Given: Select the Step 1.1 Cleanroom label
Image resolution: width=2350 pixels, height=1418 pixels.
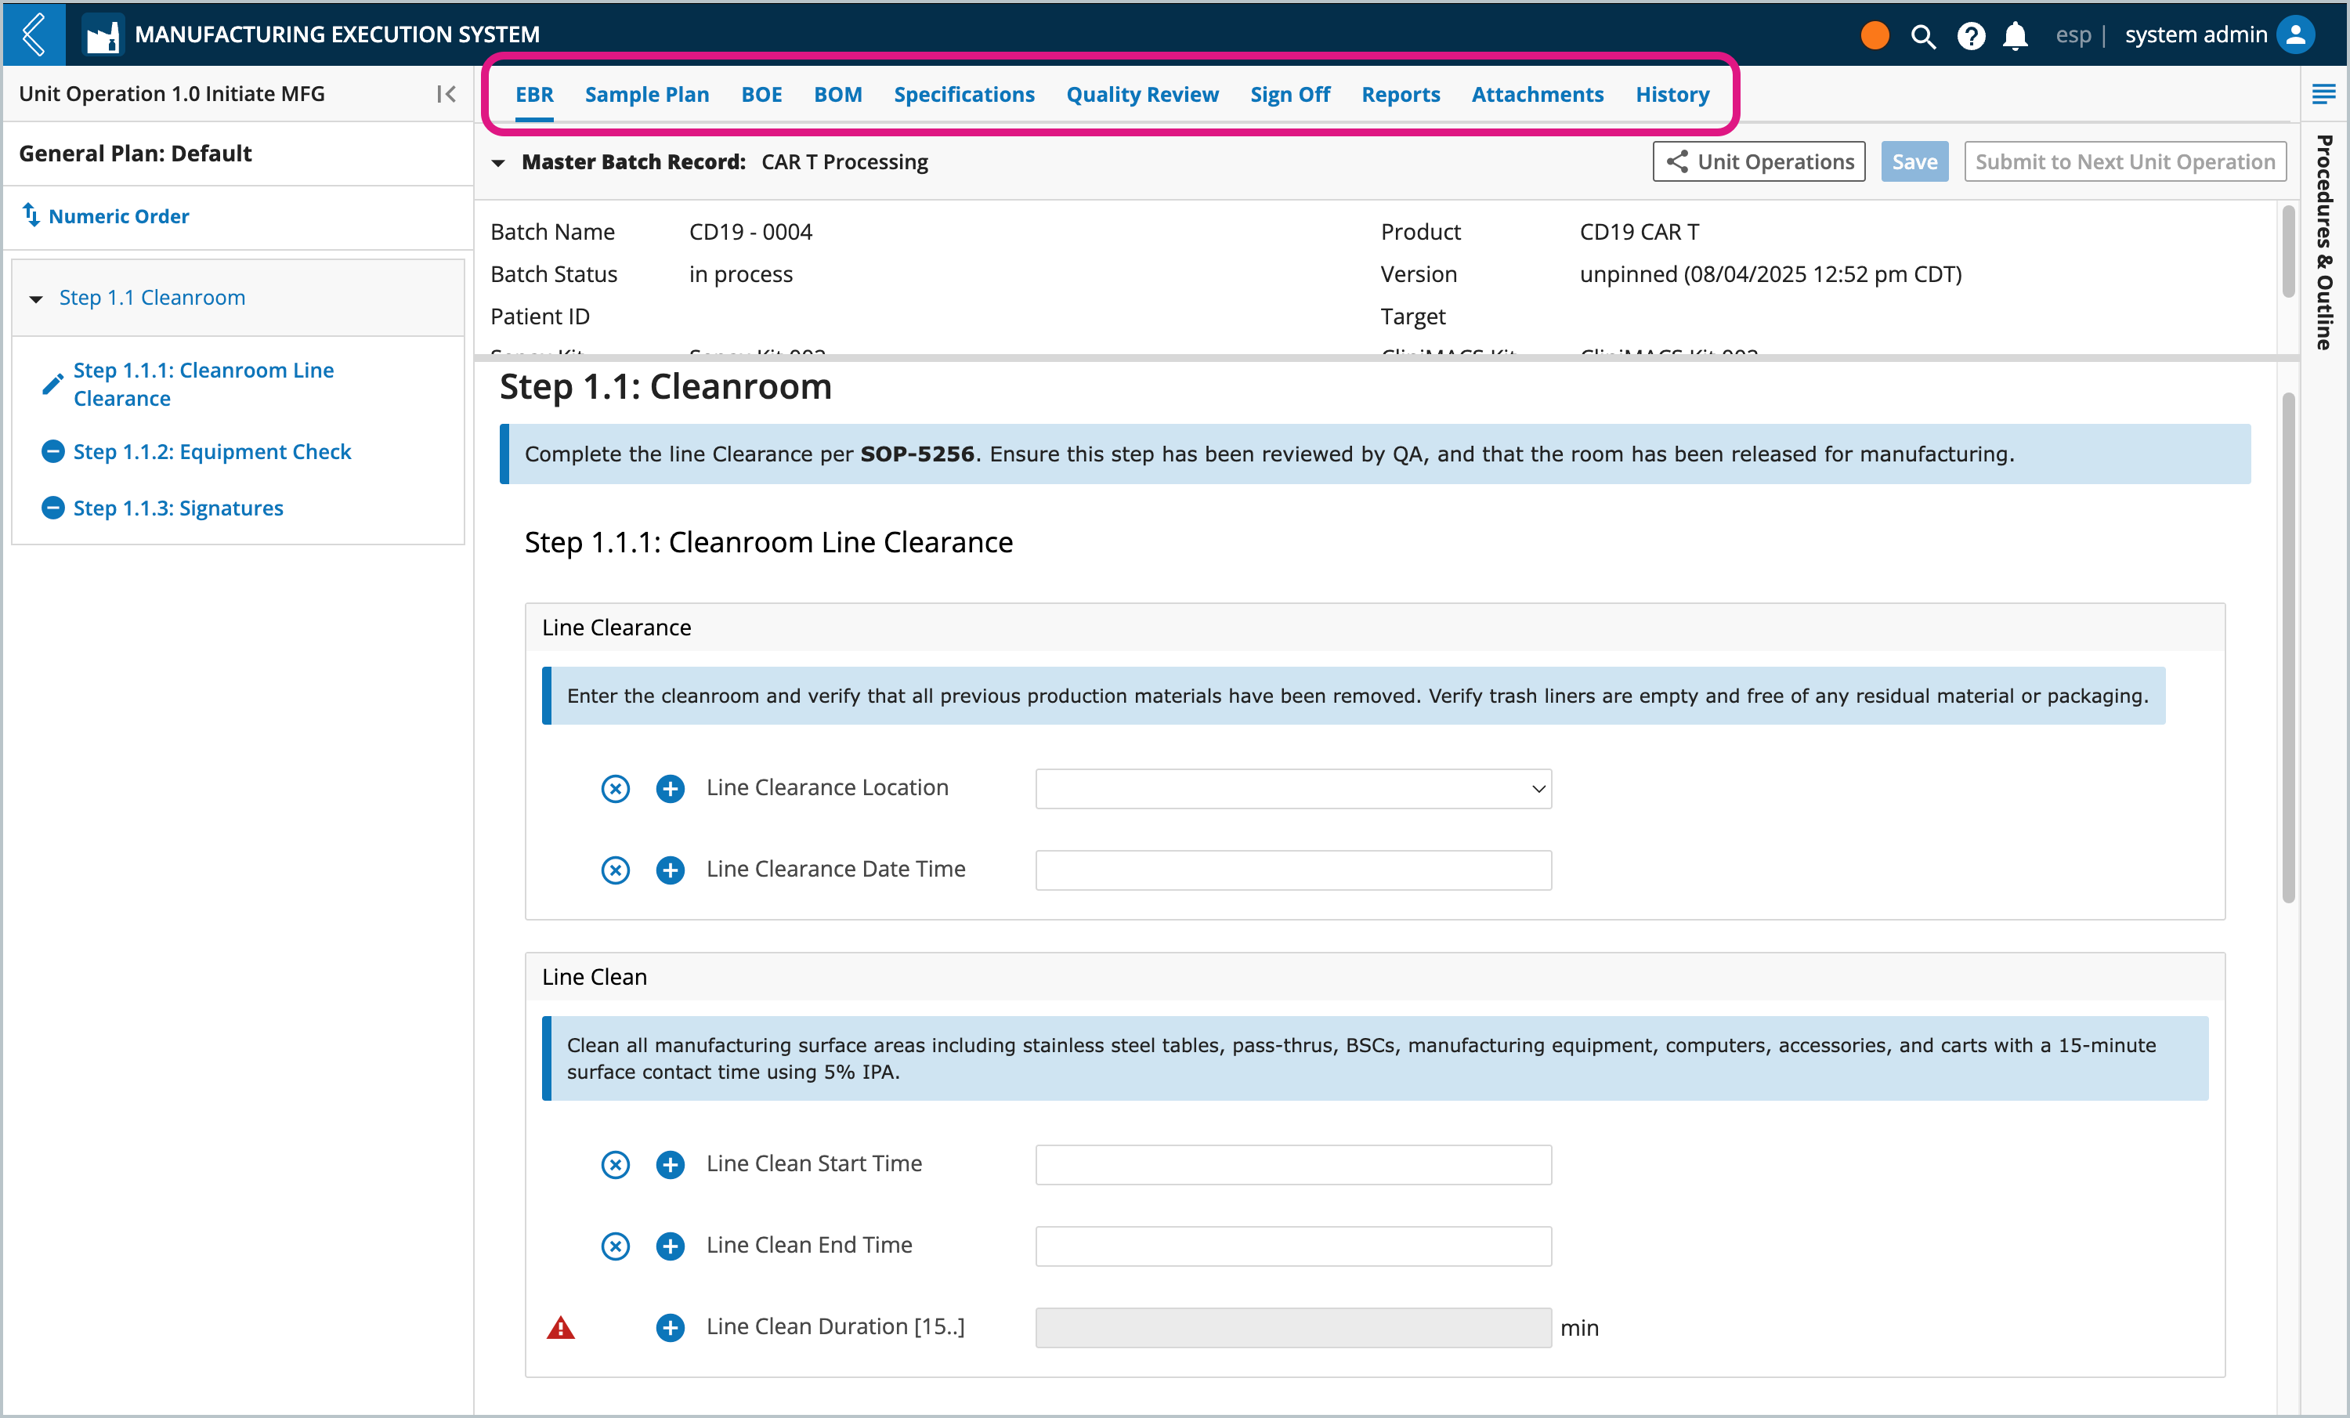Looking at the screenshot, I should point(152,298).
